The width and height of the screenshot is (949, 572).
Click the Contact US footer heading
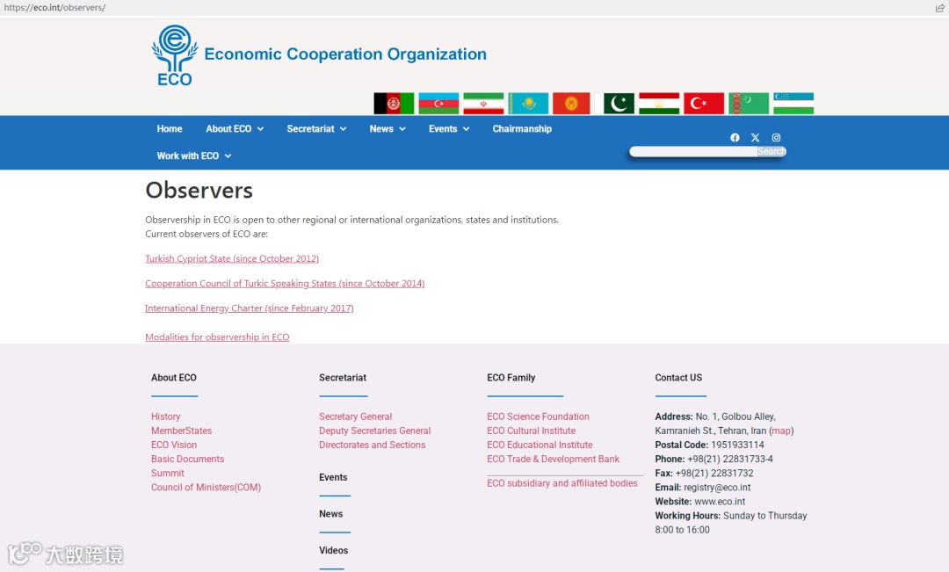pyautogui.click(x=678, y=378)
